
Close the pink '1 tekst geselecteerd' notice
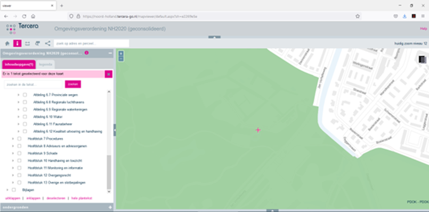[x=109, y=74]
